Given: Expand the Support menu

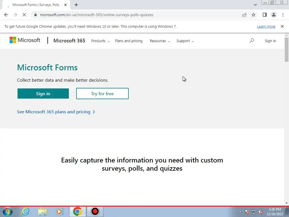Looking at the screenshot, I should point(185,41).
